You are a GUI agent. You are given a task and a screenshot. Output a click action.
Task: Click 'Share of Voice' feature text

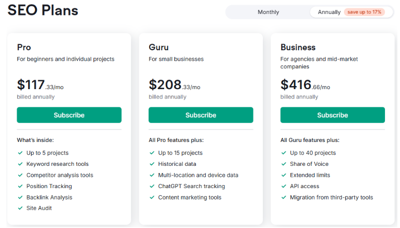309,164
